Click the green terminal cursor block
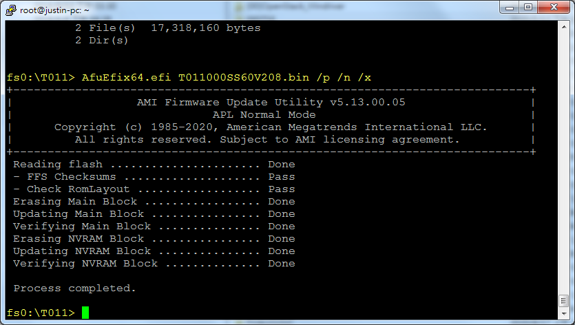Image resolution: width=575 pixels, height=325 pixels. (85, 313)
